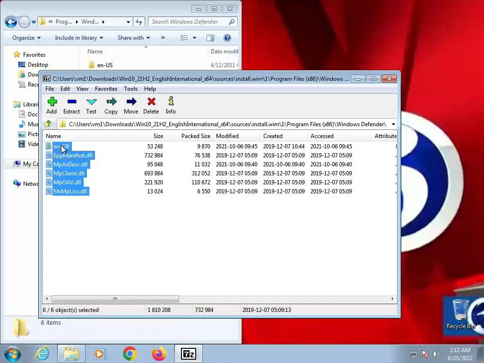This screenshot has height=363, width=484.
Task: Click the MpClient.dll file name
Action: [69, 173]
